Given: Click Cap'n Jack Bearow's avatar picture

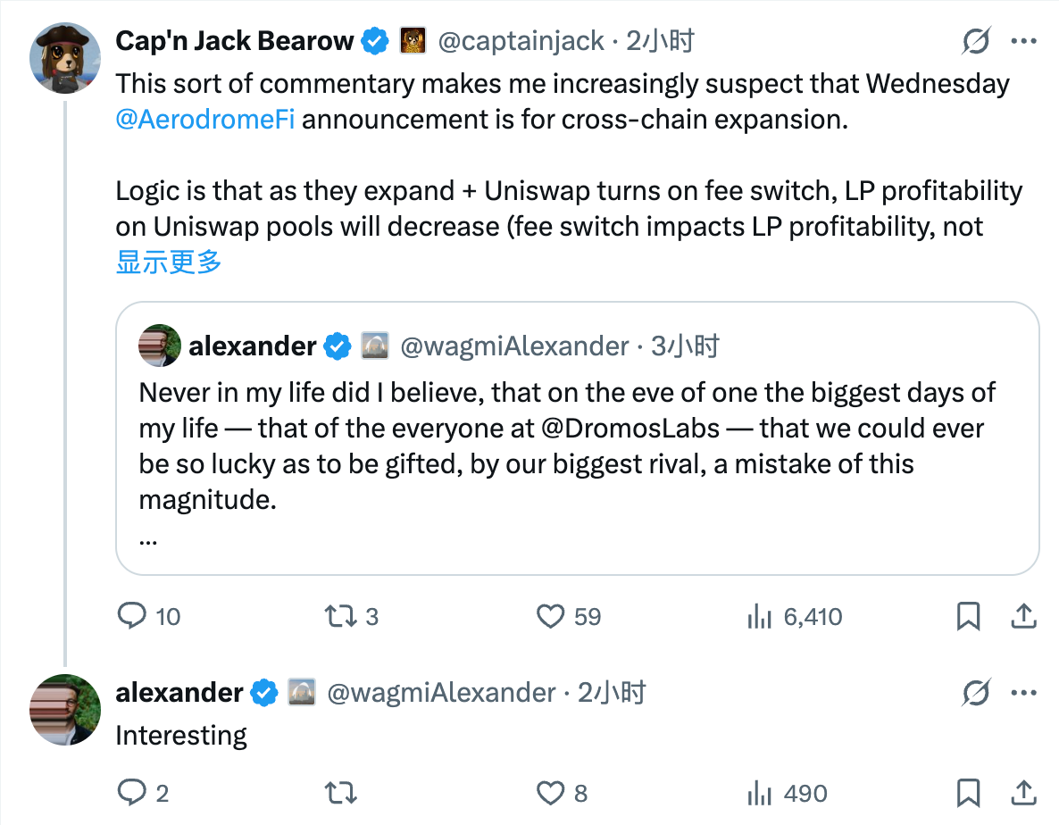Looking at the screenshot, I should (x=64, y=58).
